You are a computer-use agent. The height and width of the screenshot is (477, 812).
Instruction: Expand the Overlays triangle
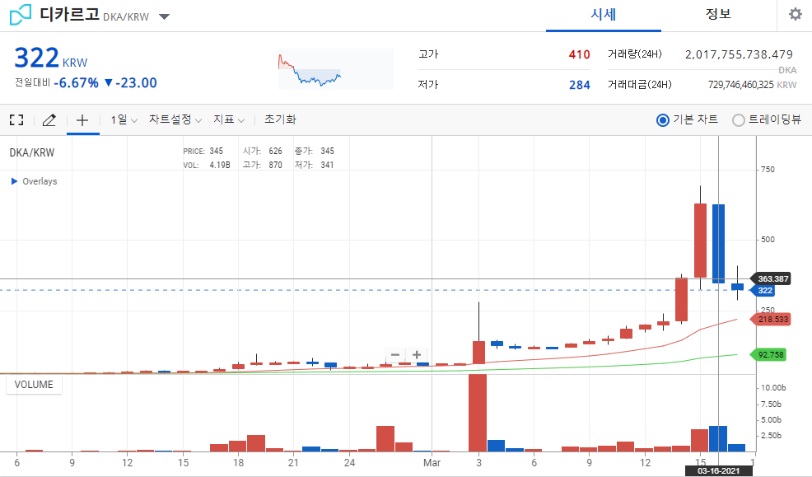point(15,181)
